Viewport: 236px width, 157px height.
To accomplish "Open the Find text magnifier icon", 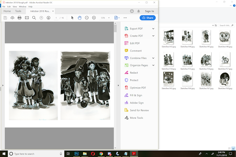I will pos(34,18).
